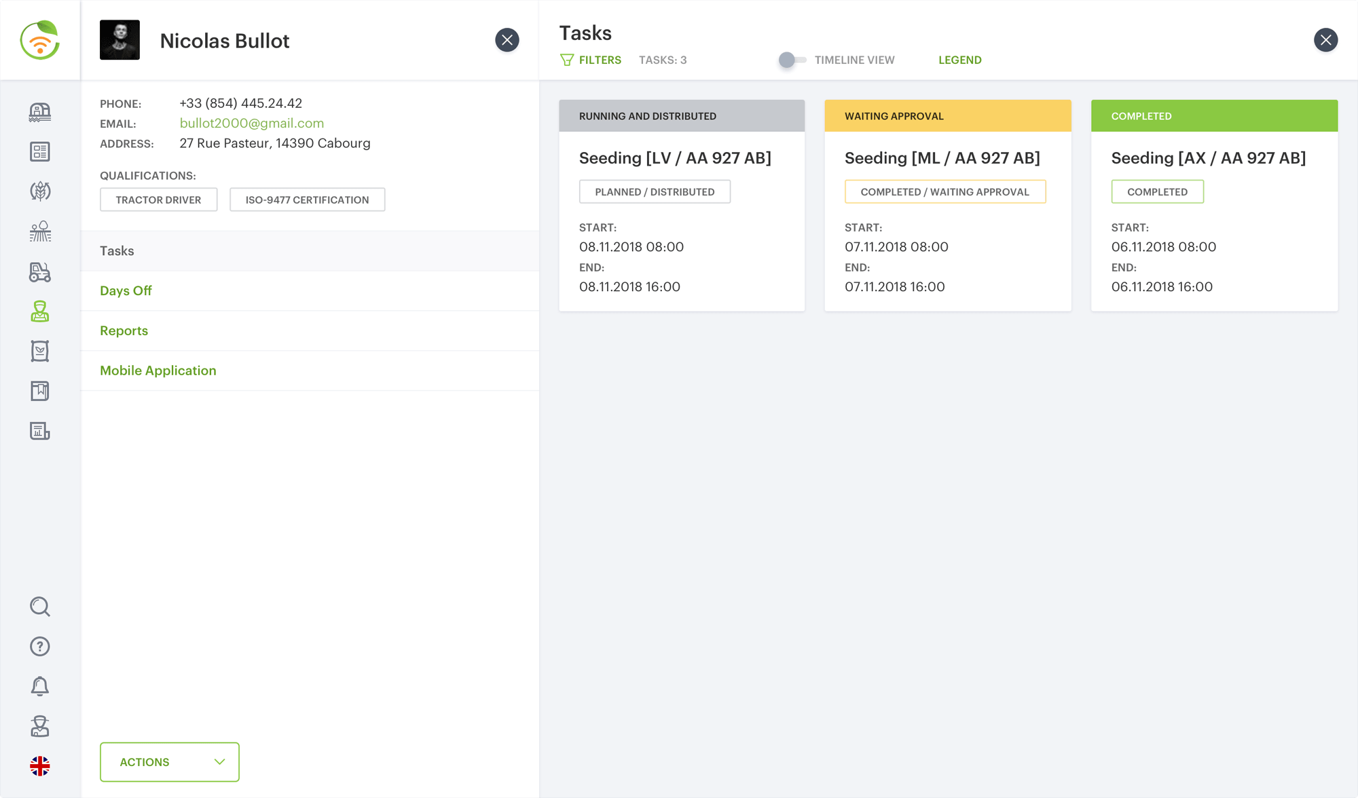
Task: Change language via UK flag icon
Action: pyautogui.click(x=40, y=766)
